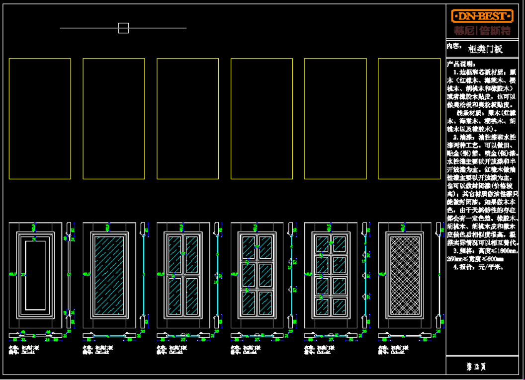Click the diamond lattice door drawing

[x=405, y=275]
